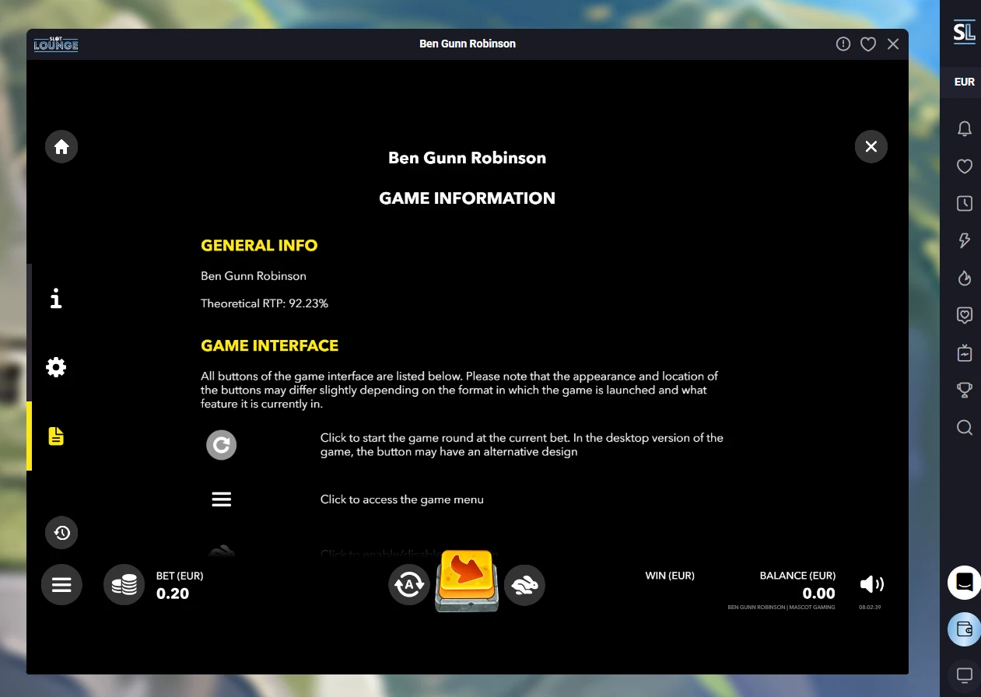Open the game info exclamation icon
981x697 pixels.
843,44
